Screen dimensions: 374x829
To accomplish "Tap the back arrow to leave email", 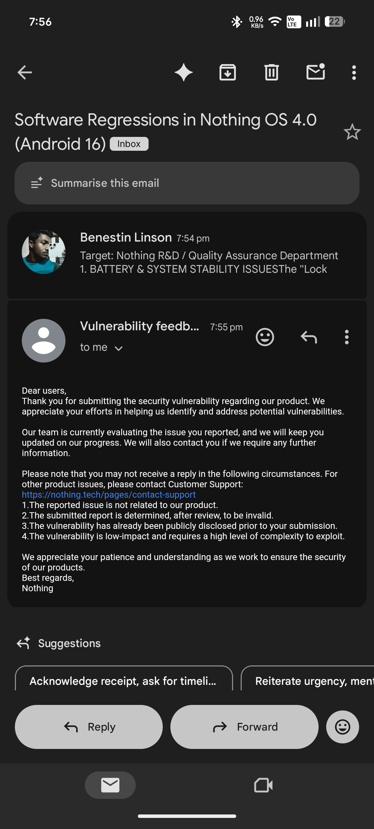I will 25,72.
